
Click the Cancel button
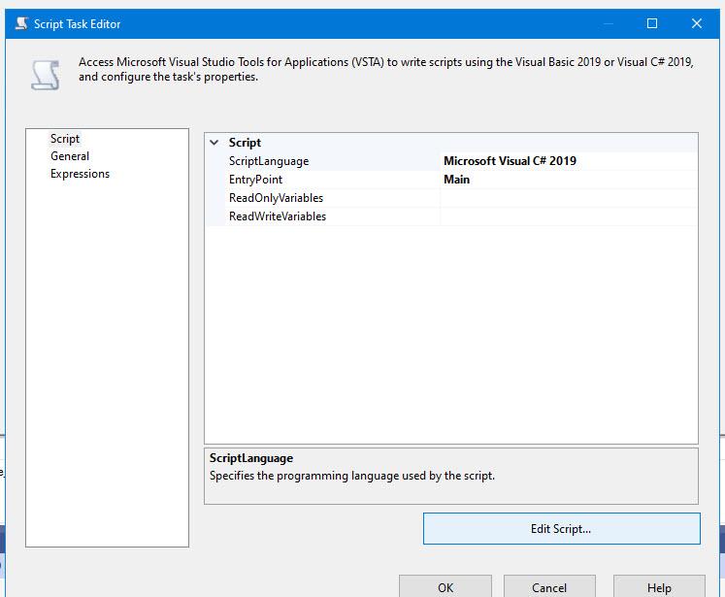(x=549, y=586)
